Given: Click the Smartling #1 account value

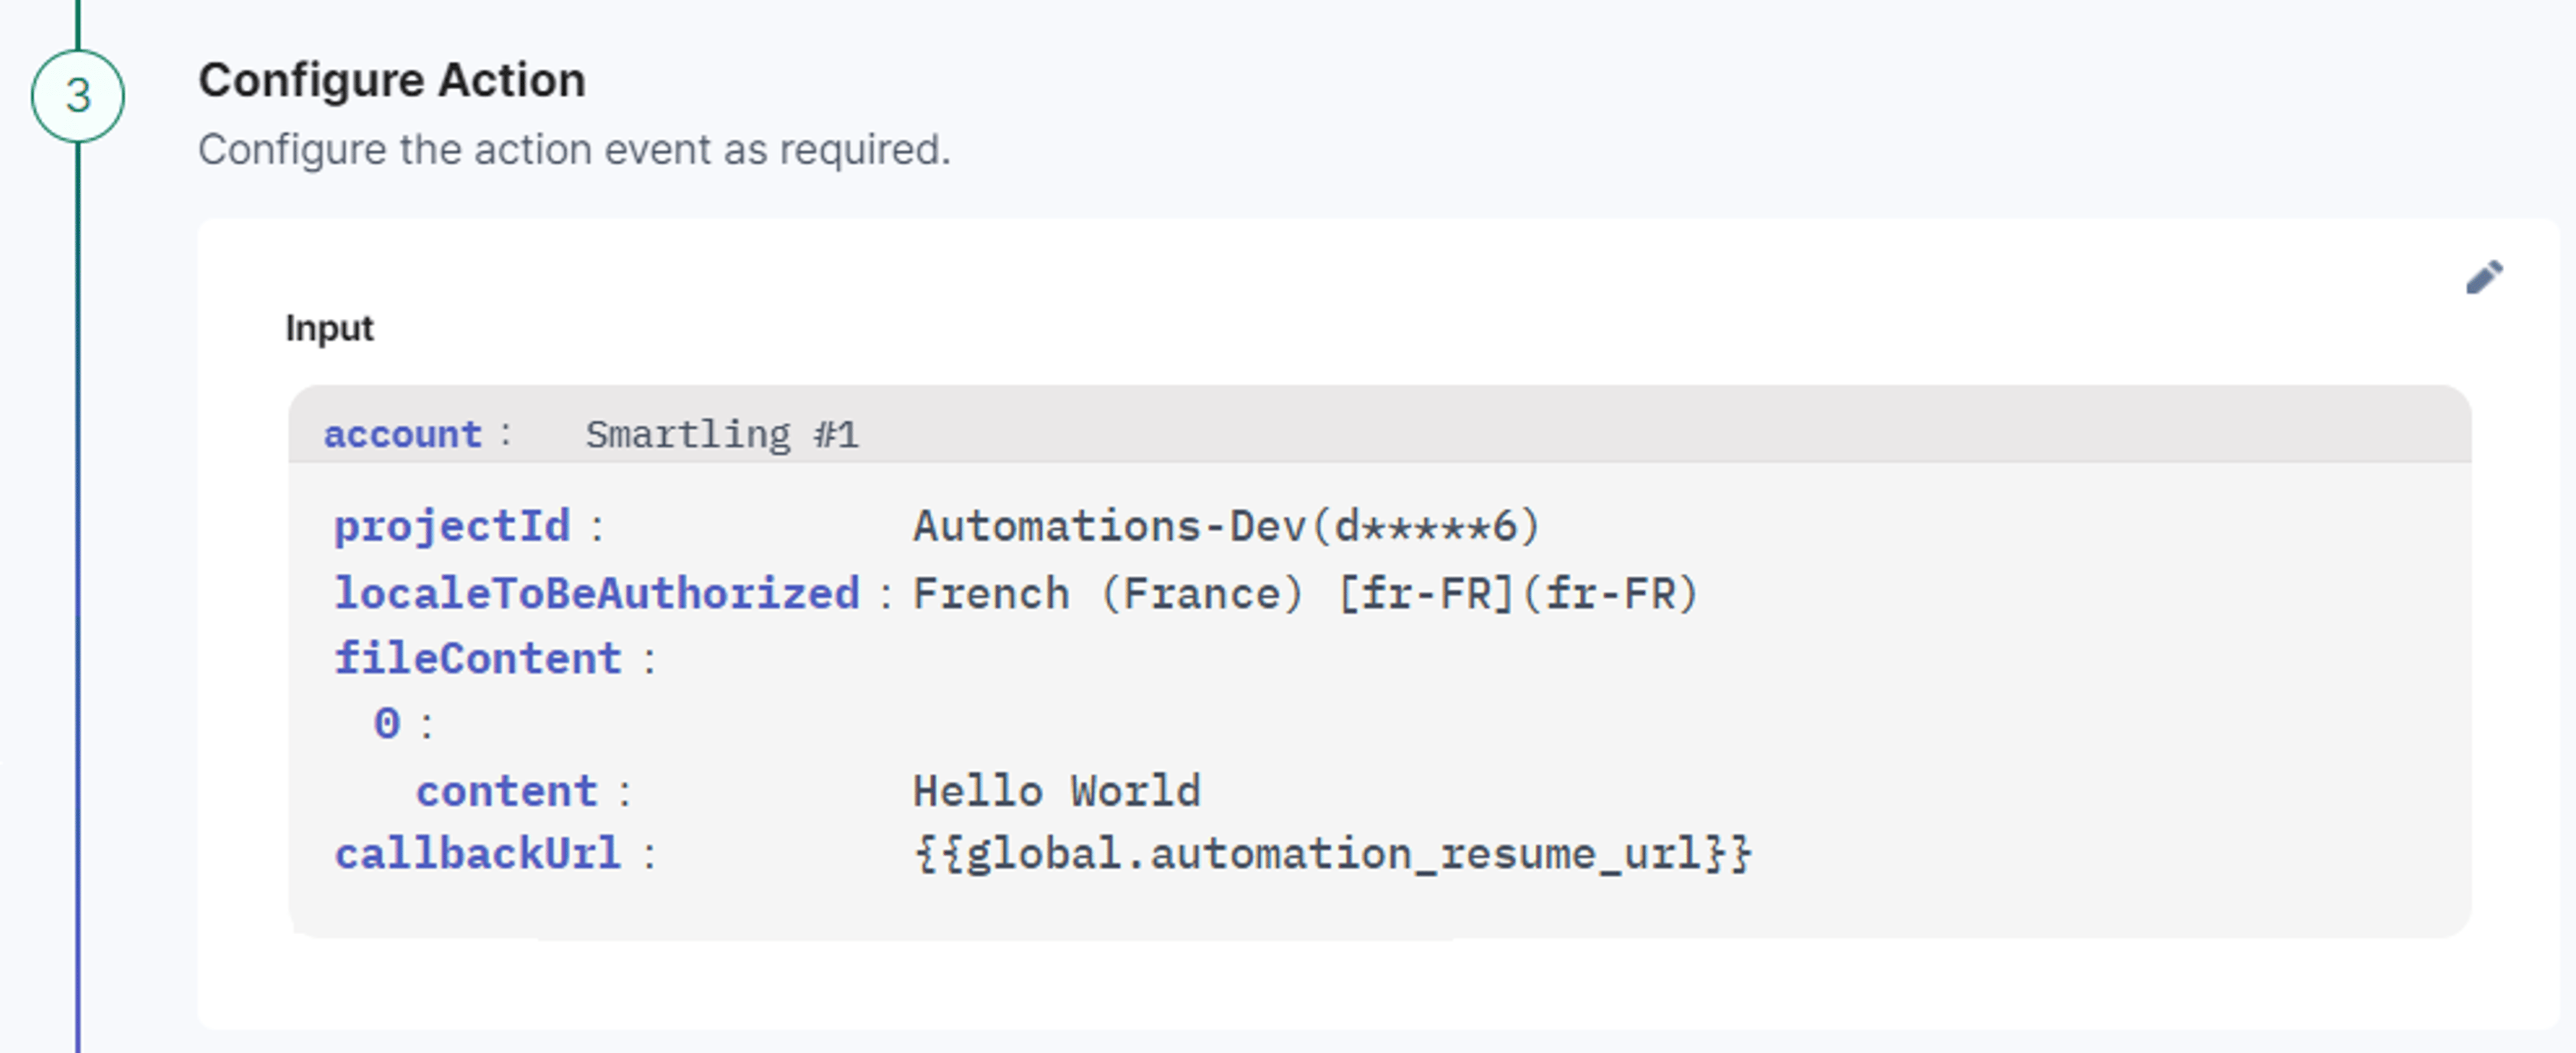Looking at the screenshot, I should 722,434.
